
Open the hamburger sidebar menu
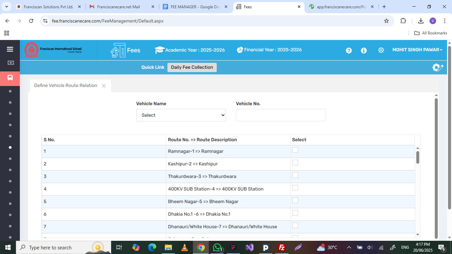tap(10, 49)
